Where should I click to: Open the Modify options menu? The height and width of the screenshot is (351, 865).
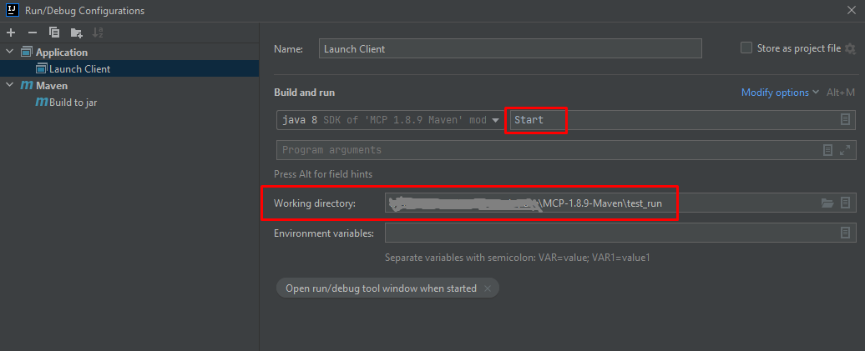tap(780, 93)
